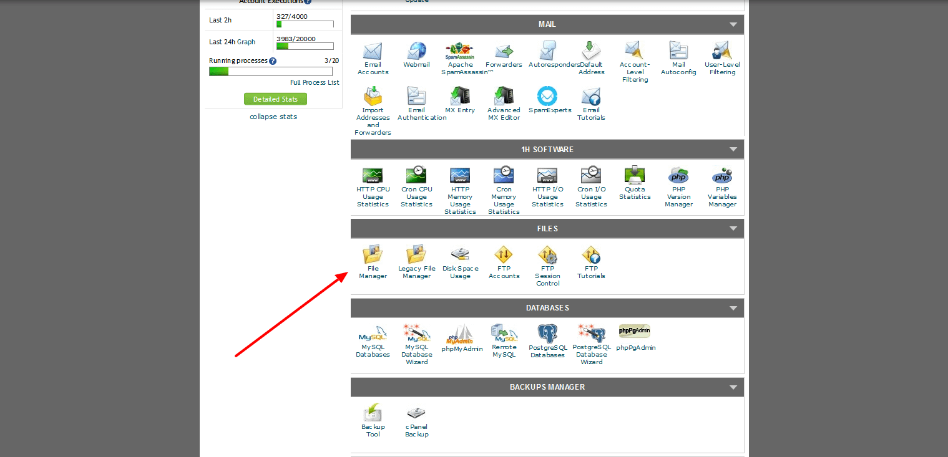Open Mail Autoconfig
The width and height of the screenshot is (948, 457).
tap(678, 59)
